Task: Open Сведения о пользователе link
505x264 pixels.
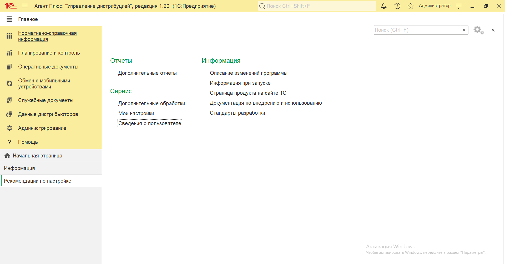Action: (150, 123)
